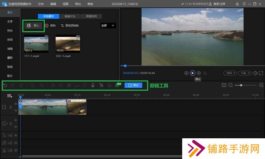Click the timeline zoom slider handle

coord(241,85)
